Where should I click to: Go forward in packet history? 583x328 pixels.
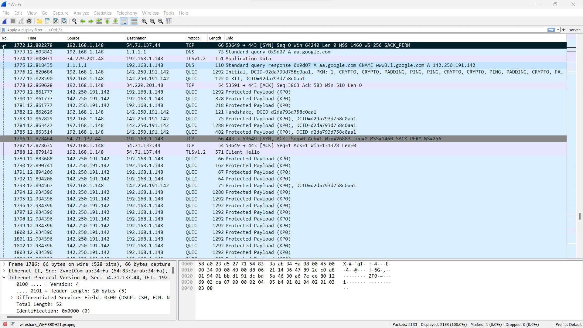pos(91,21)
